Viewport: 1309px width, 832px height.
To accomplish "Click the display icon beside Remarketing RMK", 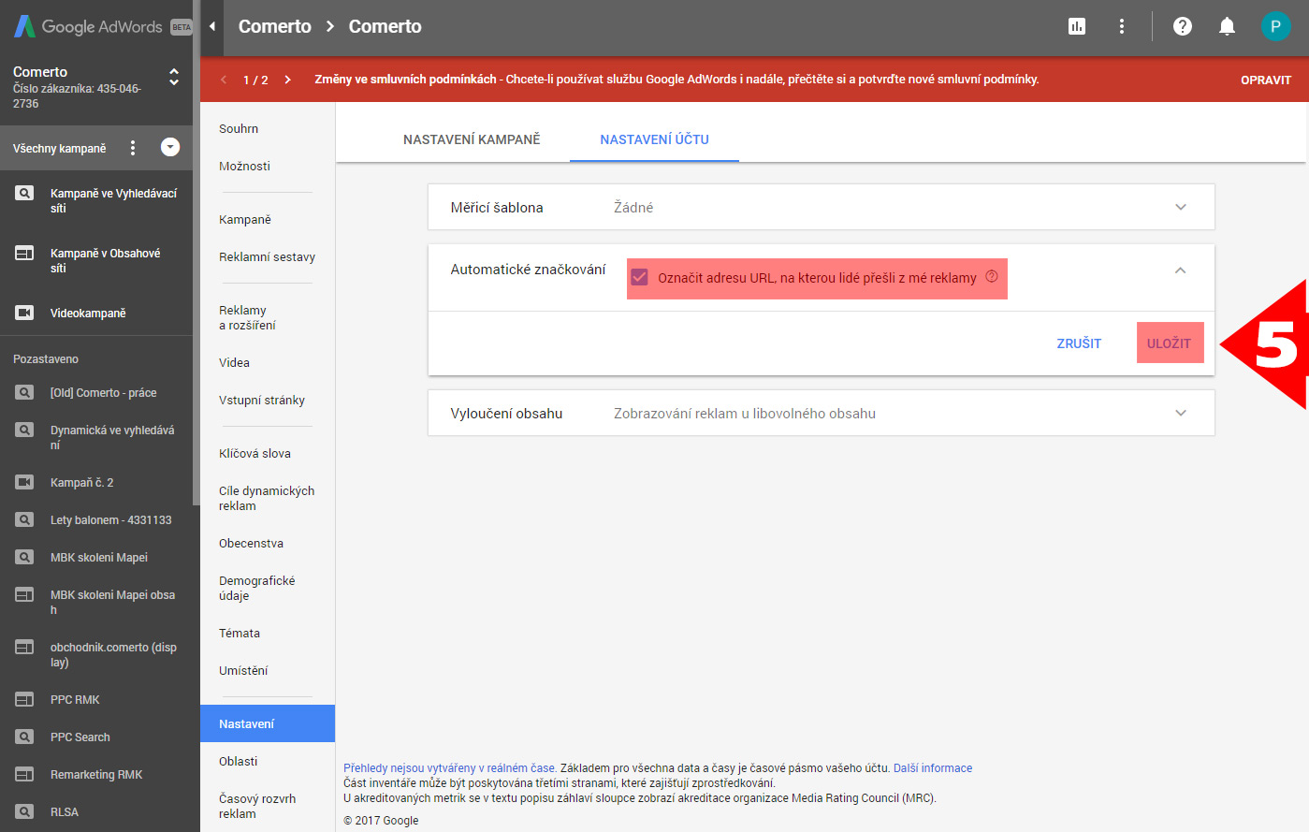I will point(24,774).
